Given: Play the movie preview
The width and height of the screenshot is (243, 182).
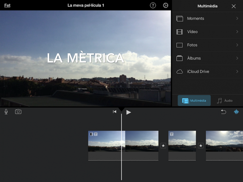Looking at the screenshot, I should tap(129, 112).
